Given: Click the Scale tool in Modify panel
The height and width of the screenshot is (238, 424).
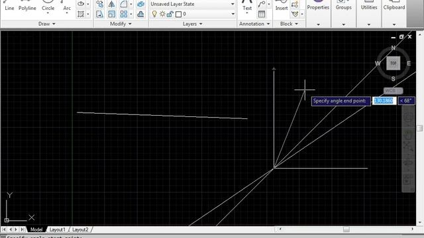Looking at the screenshot, I should [x=111, y=14].
